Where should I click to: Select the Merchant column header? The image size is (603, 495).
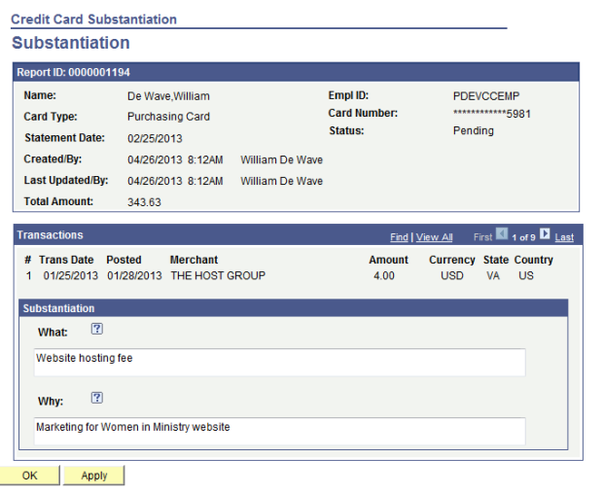coord(194,260)
